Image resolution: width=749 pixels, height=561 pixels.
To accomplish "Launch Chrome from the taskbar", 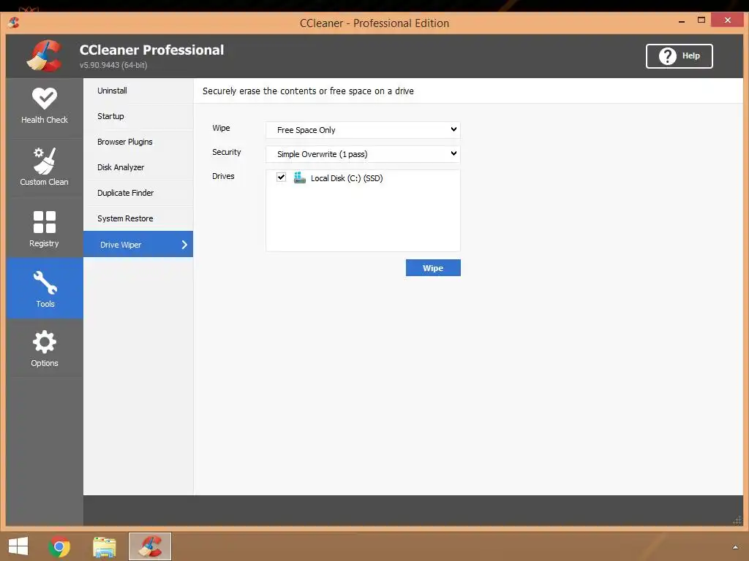I will (x=59, y=546).
